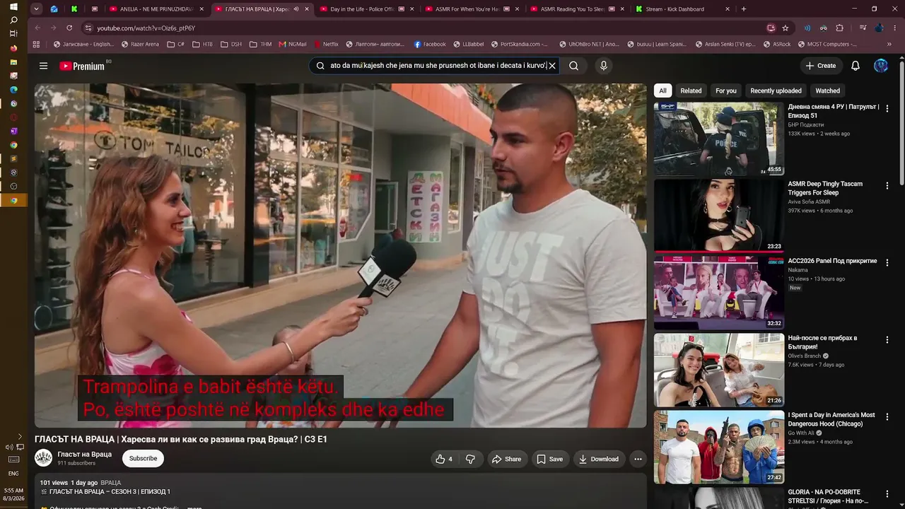905x509 pixels.
Task: Clear the YouTube search box text
Action: [552, 66]
